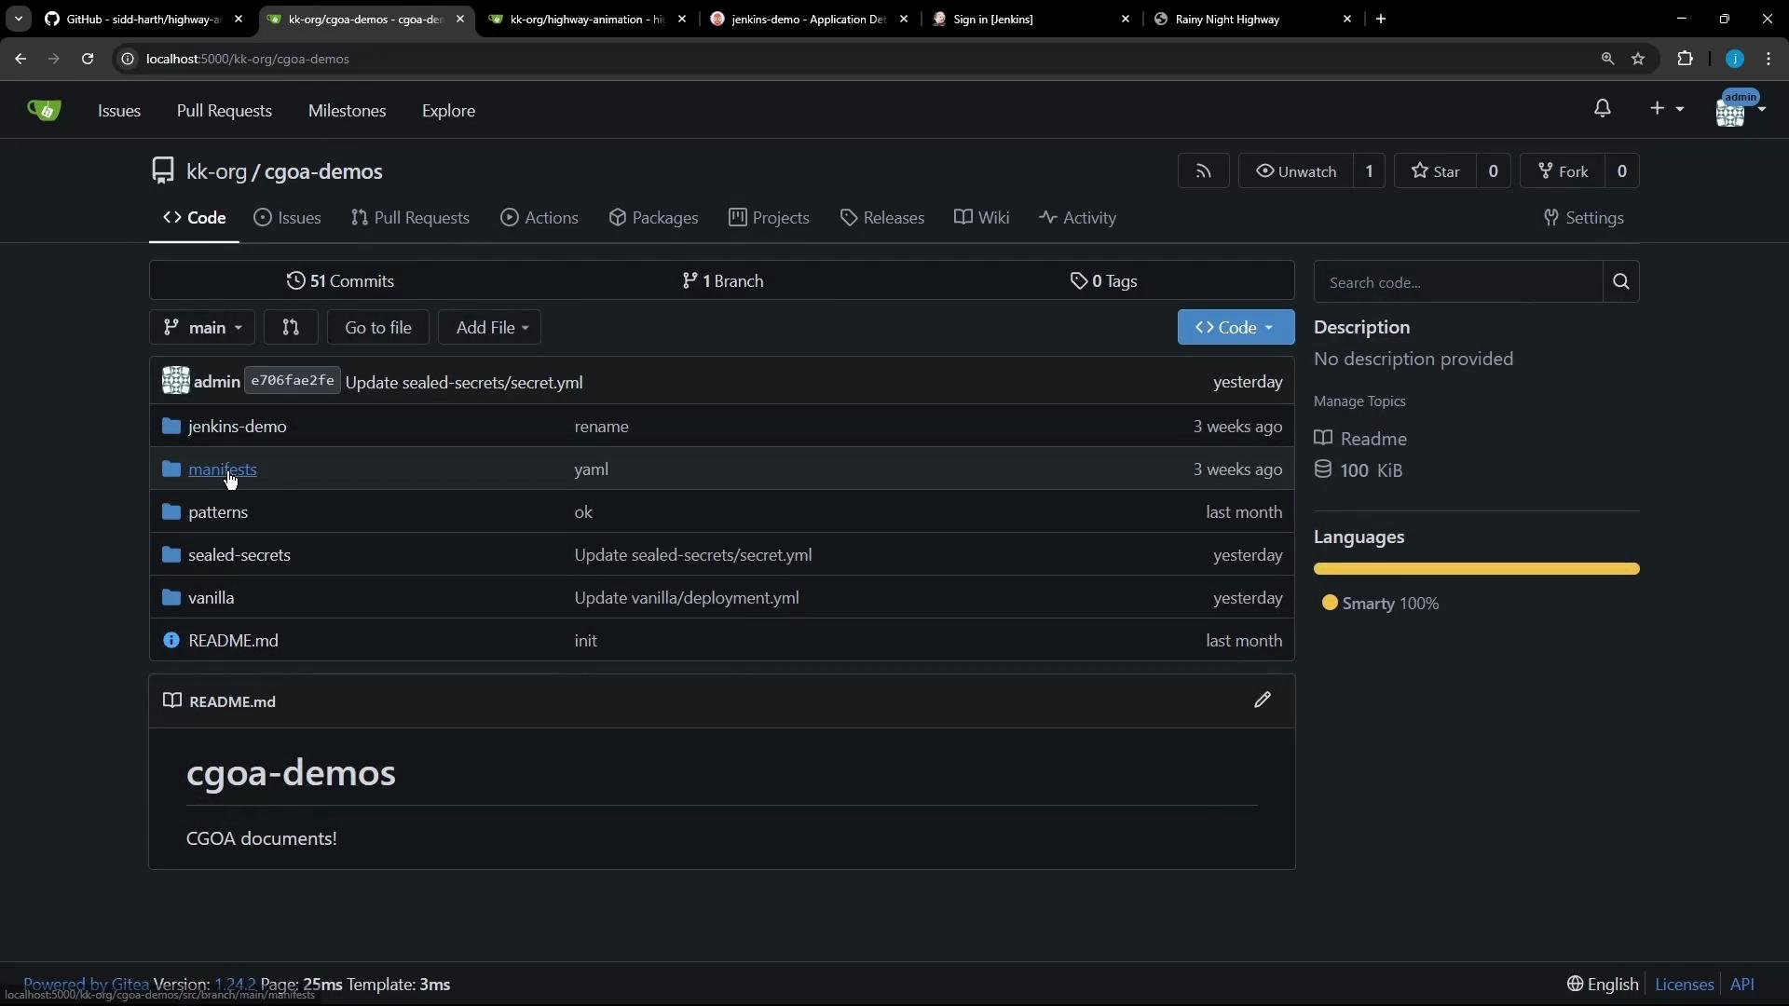Viewport: 1789px width, 1006px height.
Task: Open the API footer link
Action: tap(1741, 985)
